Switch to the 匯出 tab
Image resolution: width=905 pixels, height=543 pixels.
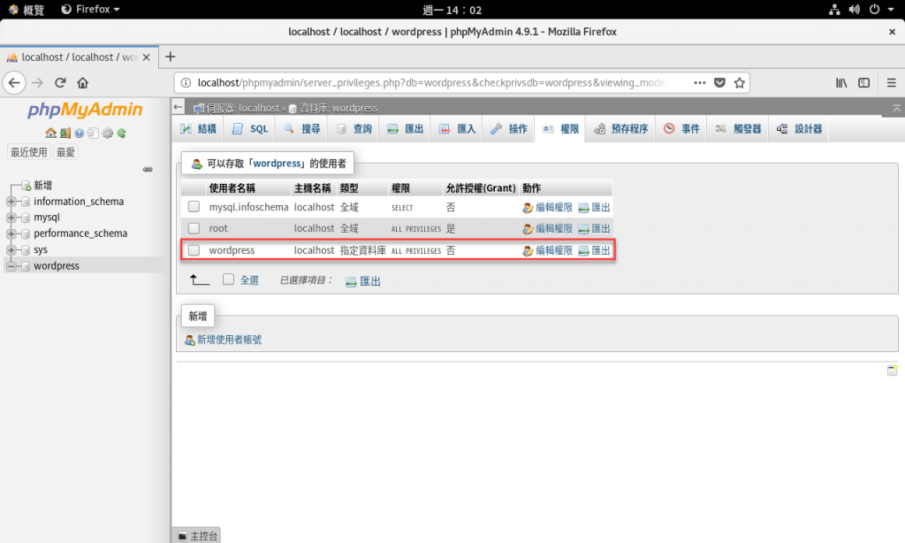tap(405, 129)
